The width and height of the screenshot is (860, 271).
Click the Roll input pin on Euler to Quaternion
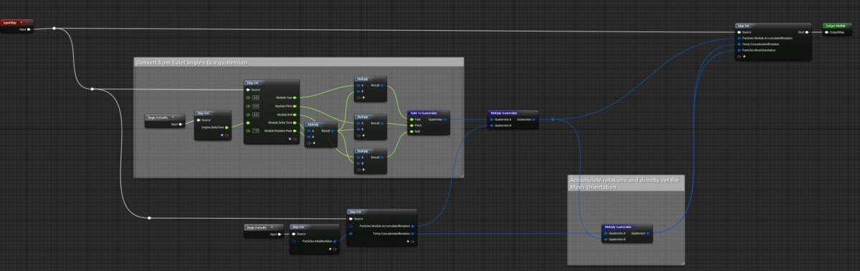[x=411, y=132]
